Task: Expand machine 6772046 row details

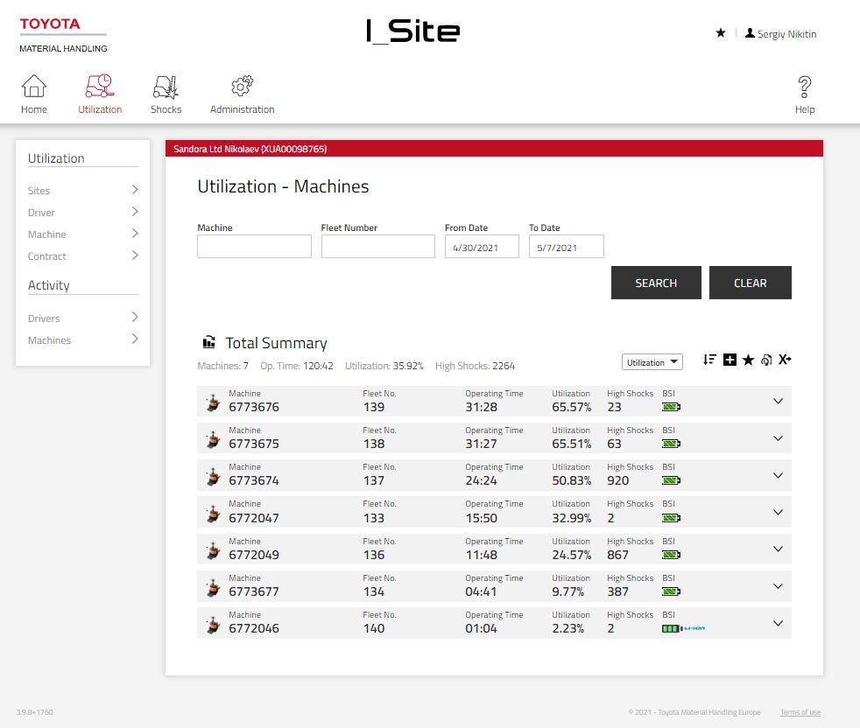Action: tap(778, 623)
